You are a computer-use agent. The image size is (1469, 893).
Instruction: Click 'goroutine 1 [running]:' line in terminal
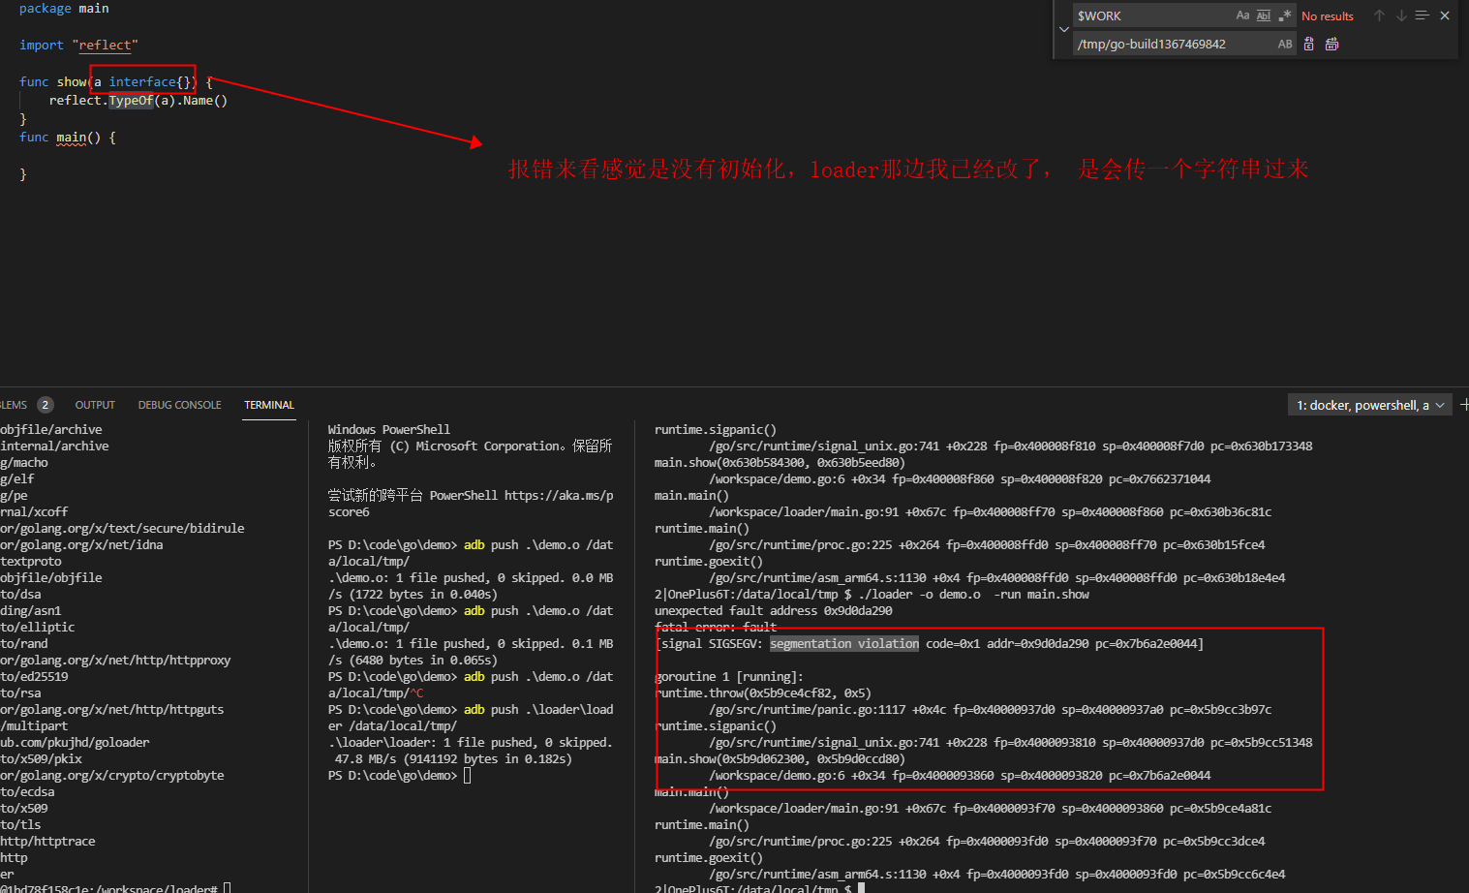coord(729,677)
